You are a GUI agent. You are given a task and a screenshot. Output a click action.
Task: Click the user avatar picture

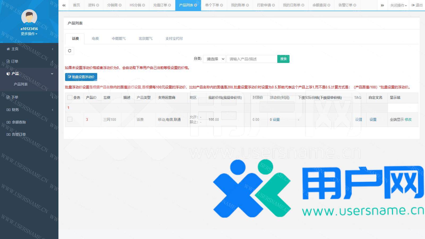29,17
